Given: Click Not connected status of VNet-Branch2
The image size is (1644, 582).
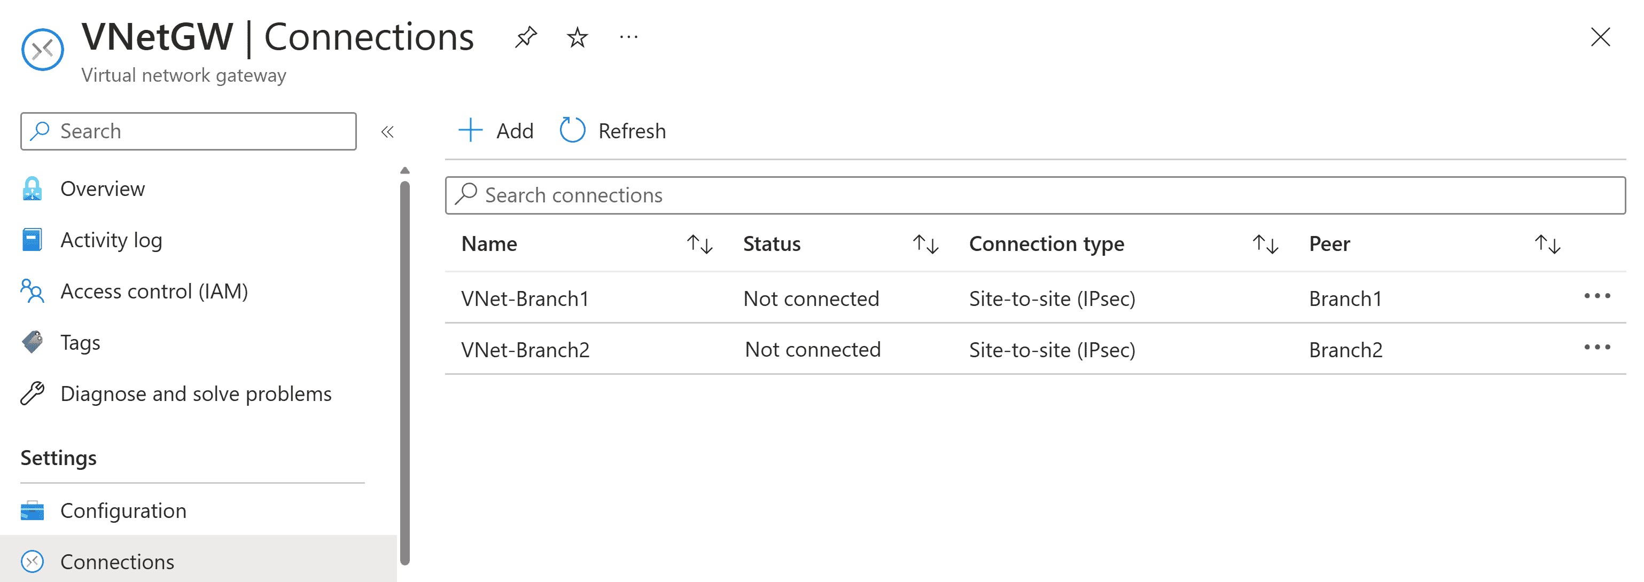Looking at the screenshot, I should coord(813,349).
